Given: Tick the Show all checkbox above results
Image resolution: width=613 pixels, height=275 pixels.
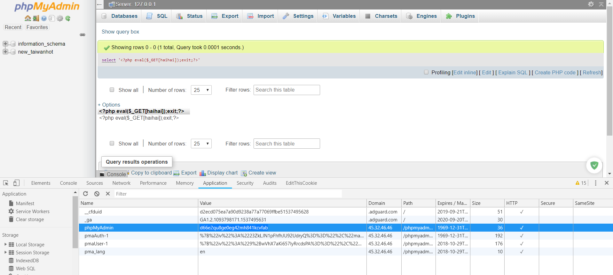Looking at the screenshot, I should point(112,90).
